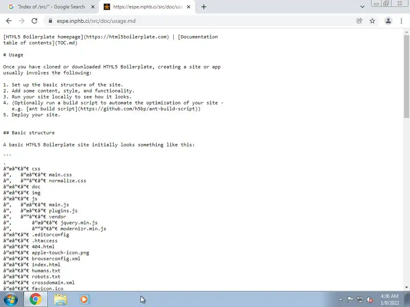Click the '.htaccess' line
The width and height of the screenshot is (410, 307).
pos(30,241)
